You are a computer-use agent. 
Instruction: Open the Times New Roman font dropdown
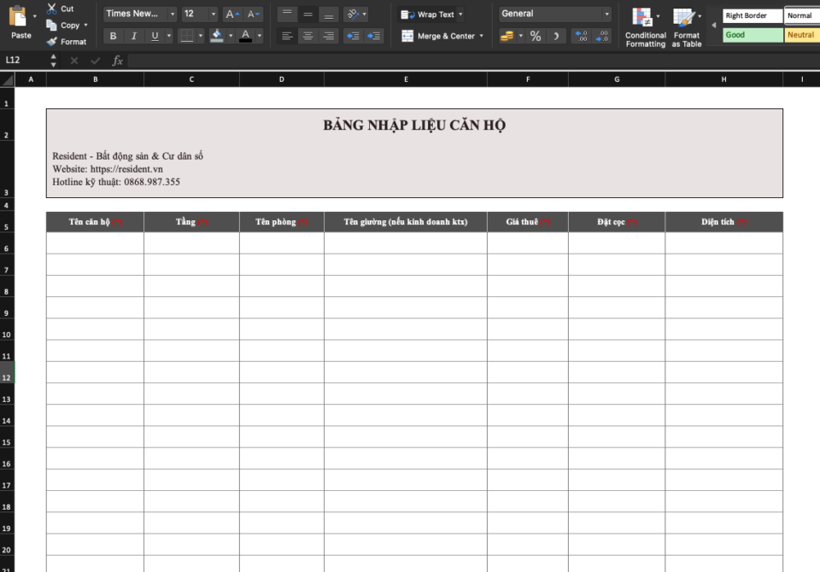point(173,14)
